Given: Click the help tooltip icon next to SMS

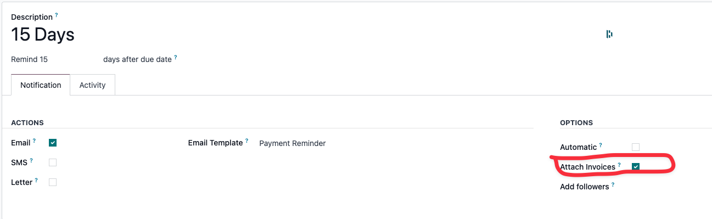Looking at the screenshot, I should (31, 161).
